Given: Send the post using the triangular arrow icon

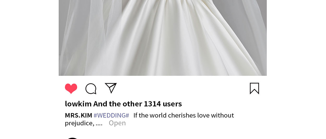Looking at the screenshot, I should click(x=111, y=88).
